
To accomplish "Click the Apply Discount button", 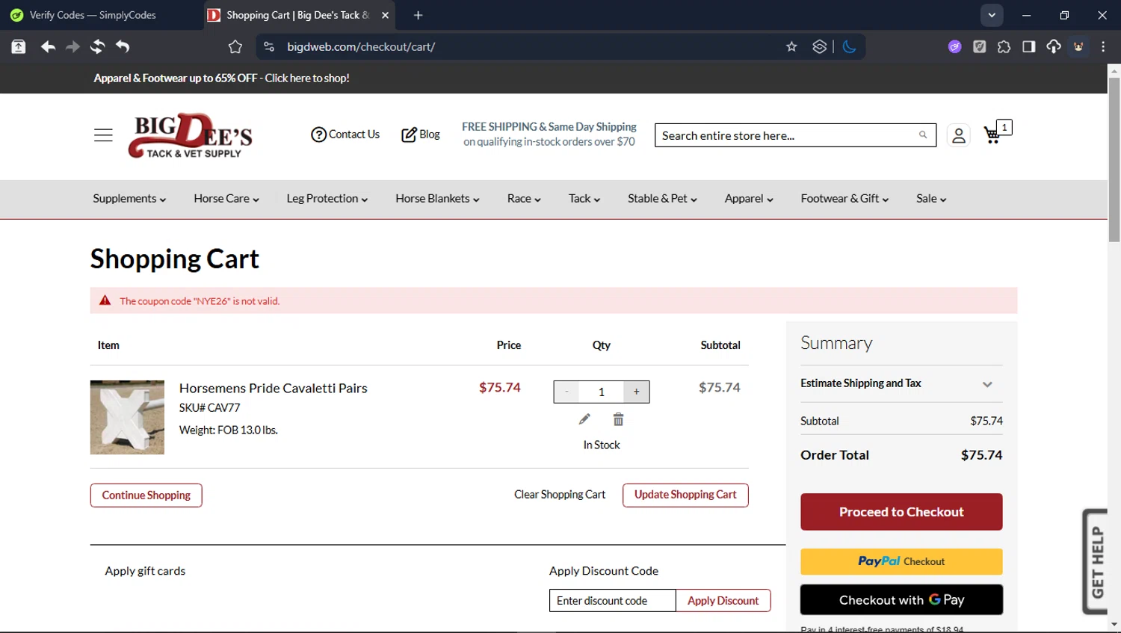I will (723, 601).
